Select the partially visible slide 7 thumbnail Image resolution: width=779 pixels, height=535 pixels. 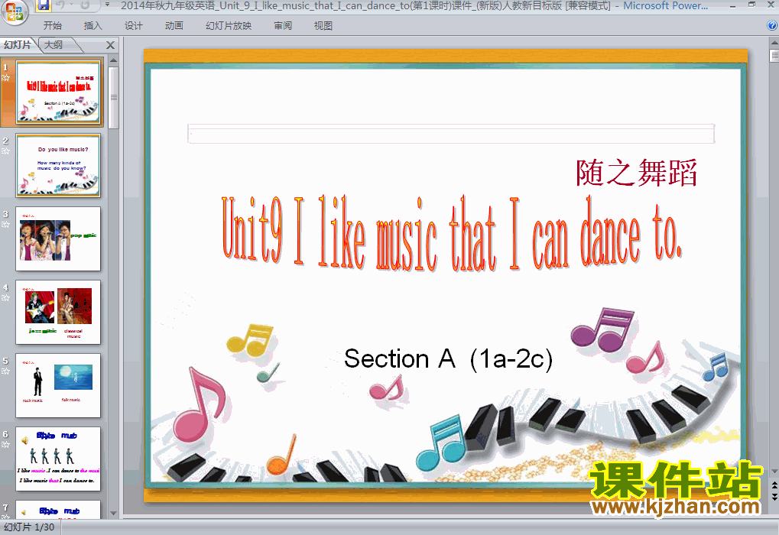[x=58, y=510]
